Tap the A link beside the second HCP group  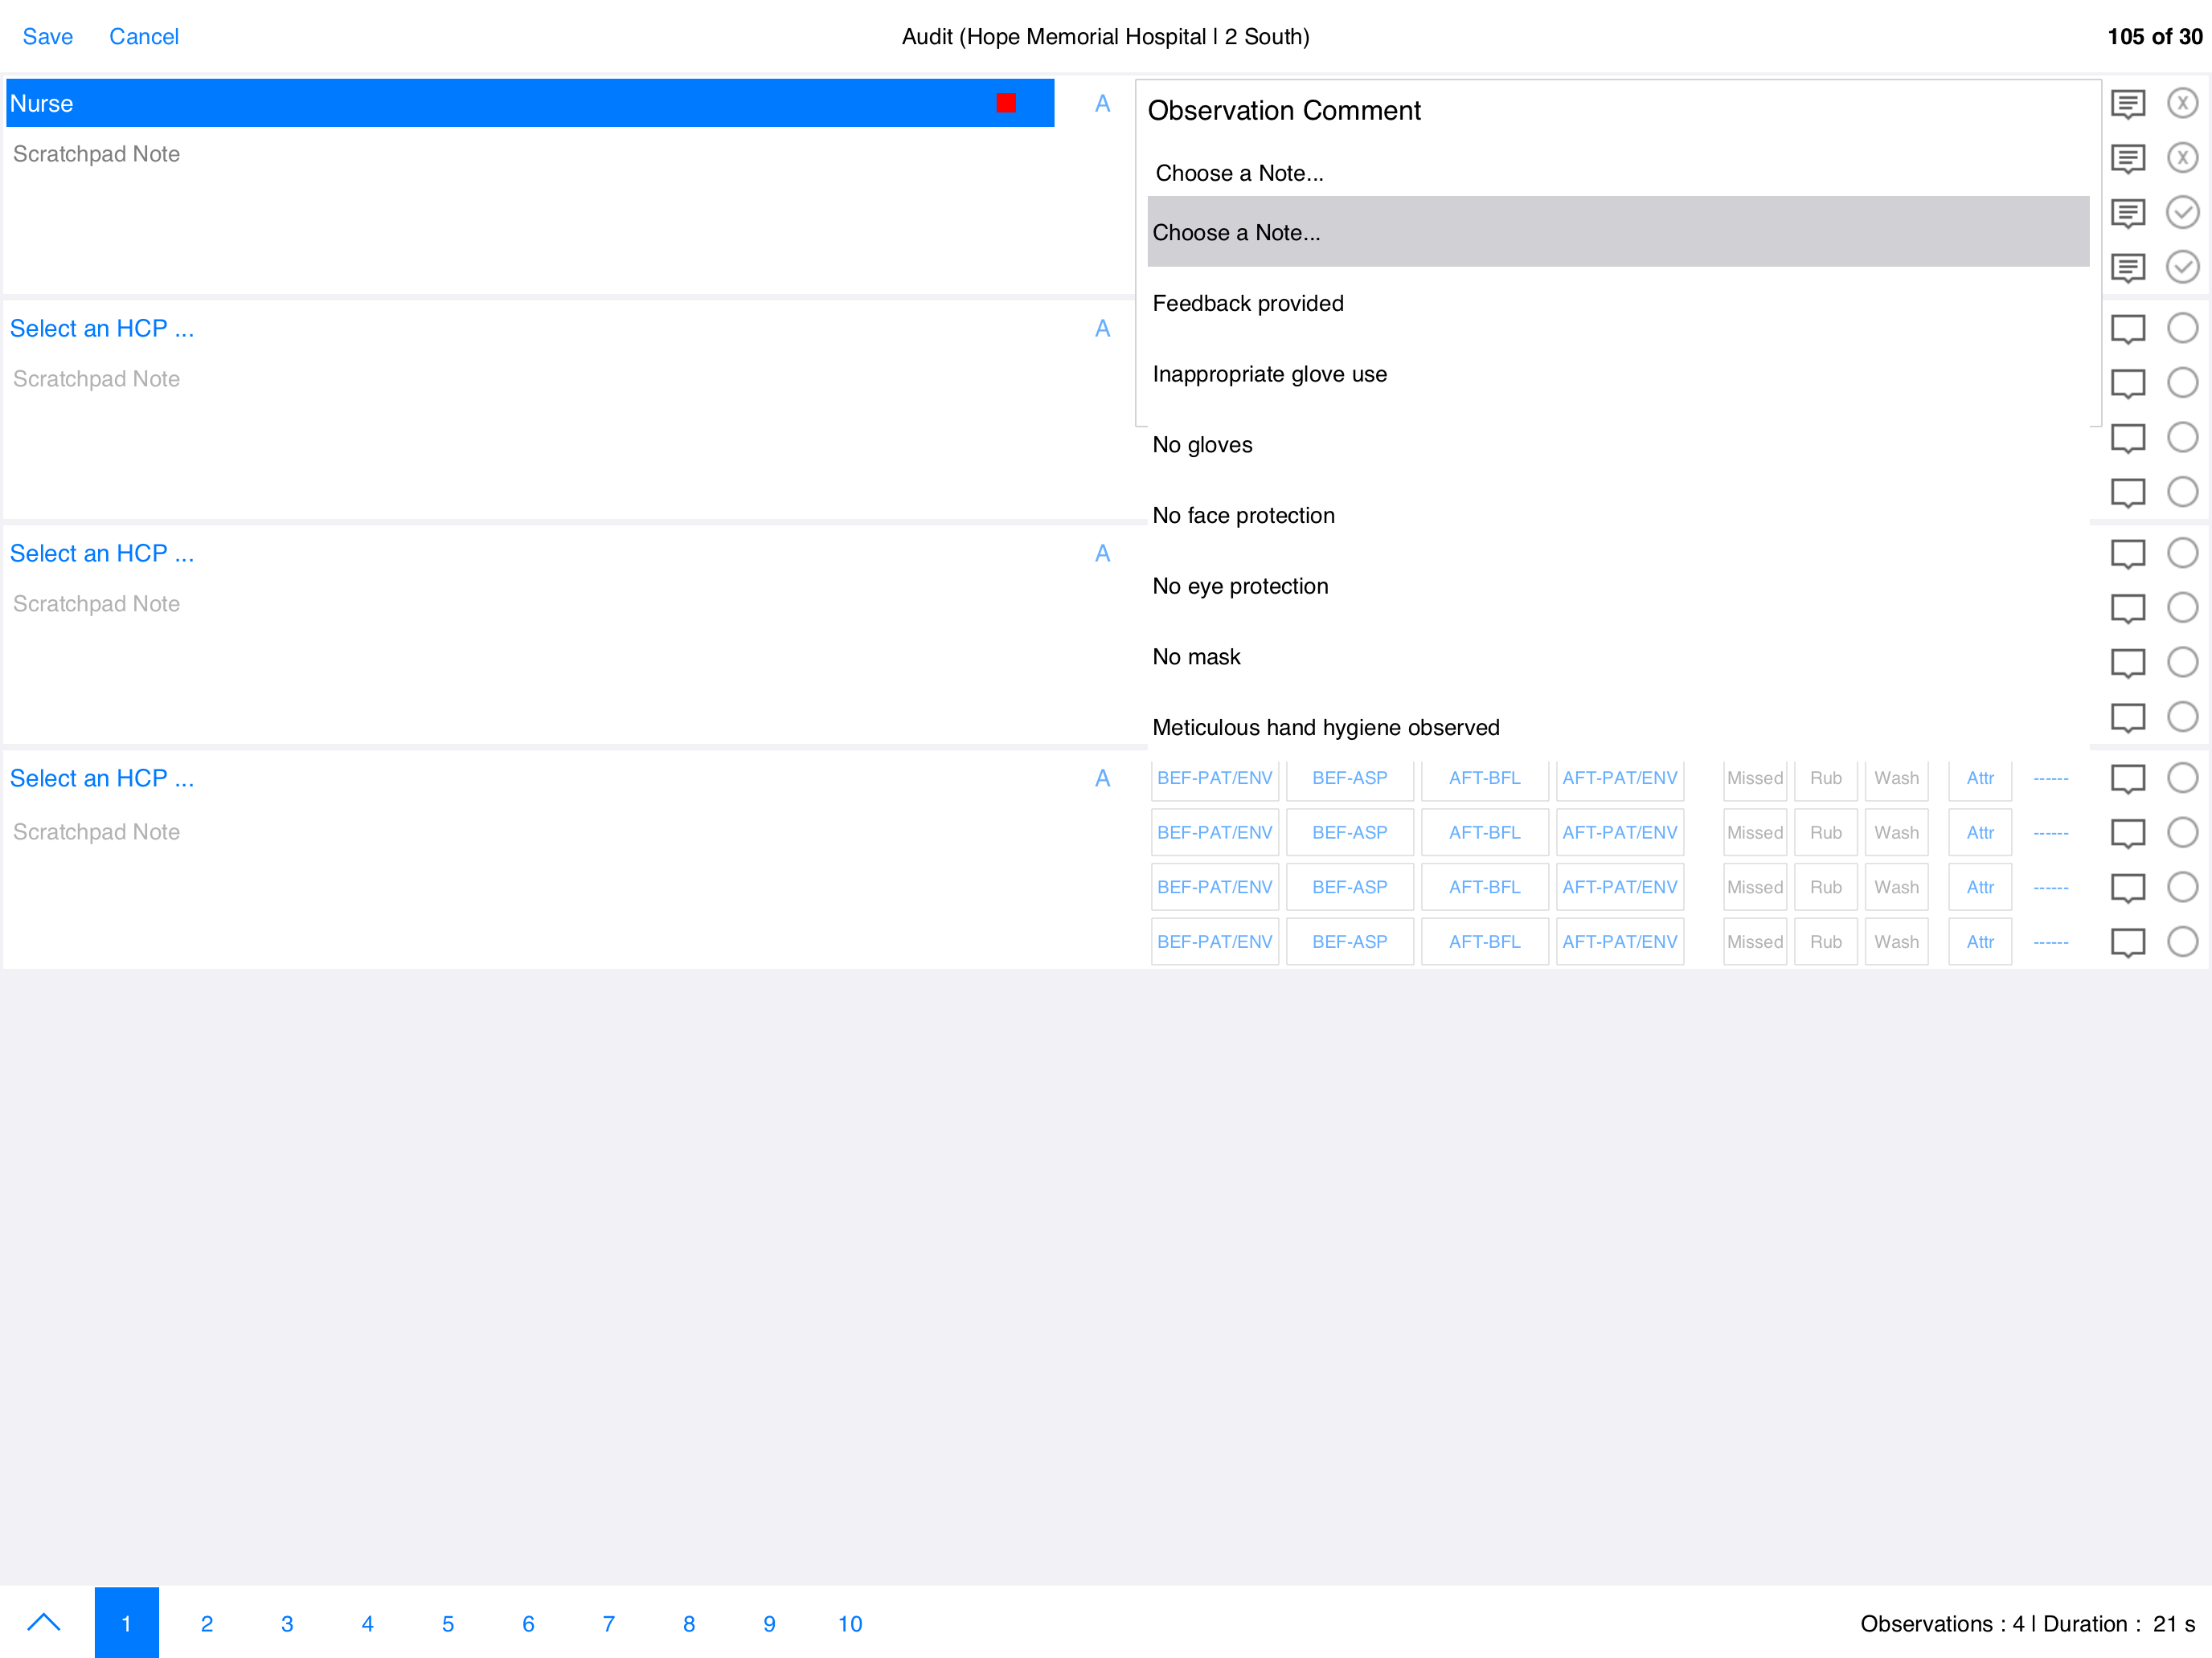[1102, 329]
